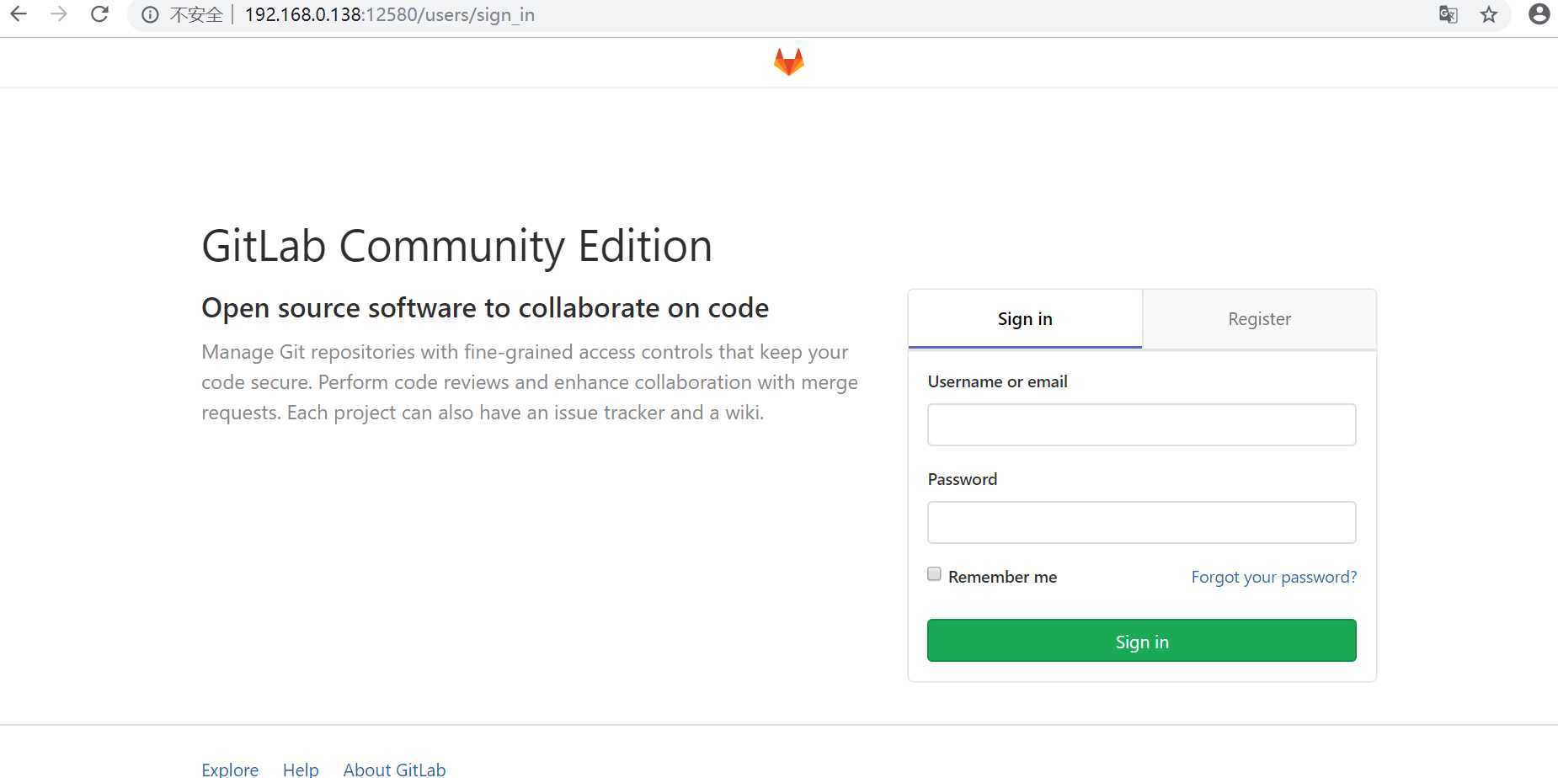Click the browser back arrow

tap(19, 14)
